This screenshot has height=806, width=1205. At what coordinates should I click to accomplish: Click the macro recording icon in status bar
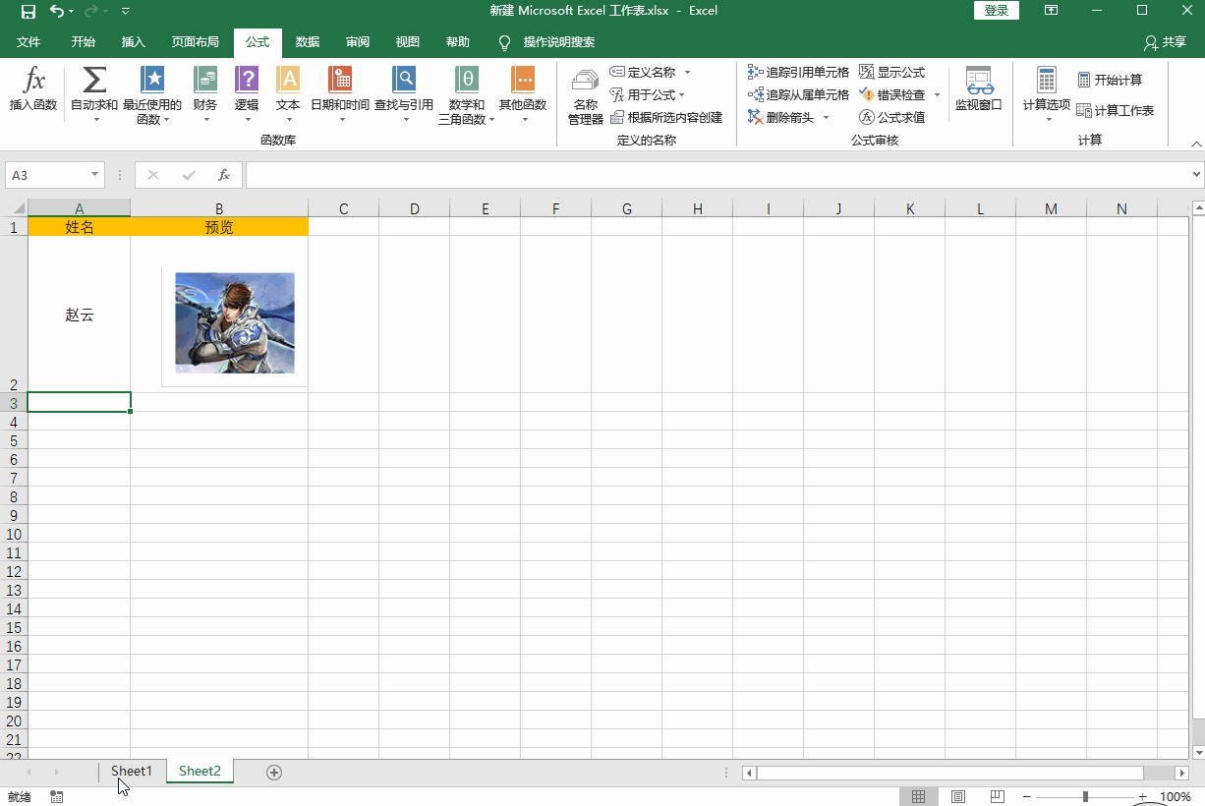57,796
